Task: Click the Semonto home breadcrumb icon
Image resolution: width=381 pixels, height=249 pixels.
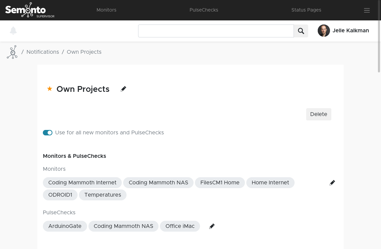Action: point(12,52)
